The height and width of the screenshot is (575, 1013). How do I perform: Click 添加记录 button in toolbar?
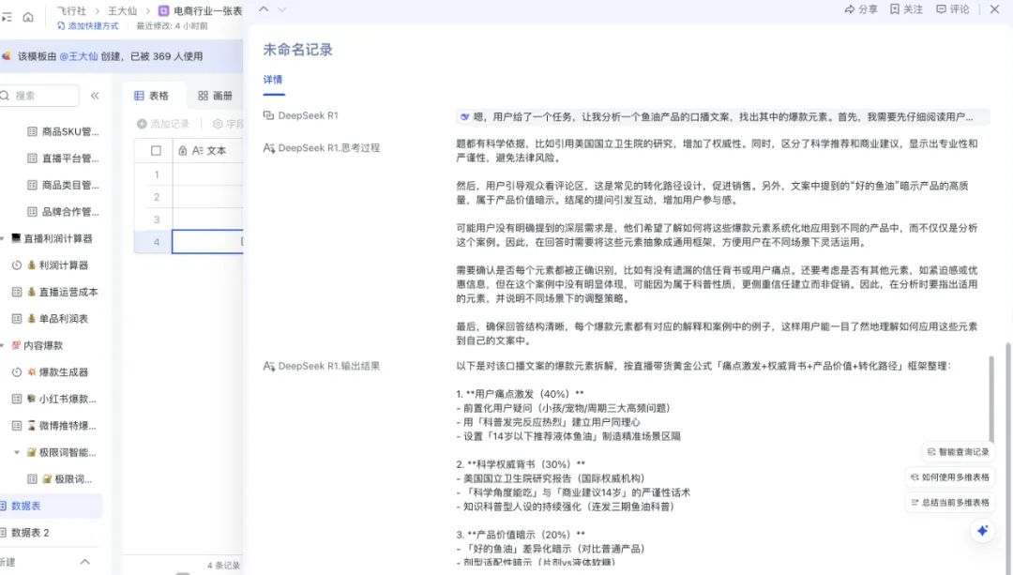(163, 124)
